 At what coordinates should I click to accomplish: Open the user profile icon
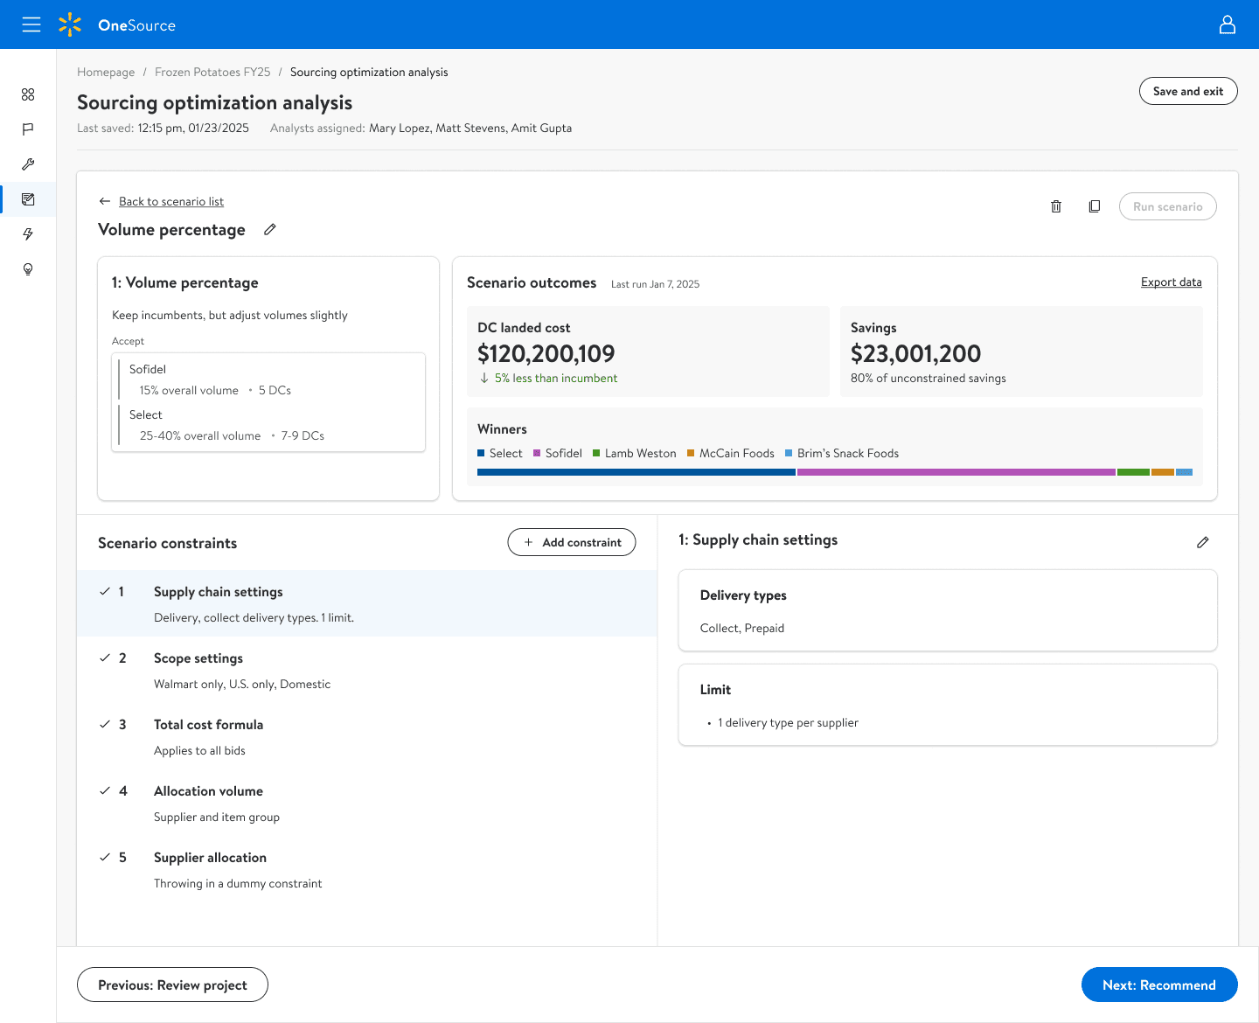1227,24
